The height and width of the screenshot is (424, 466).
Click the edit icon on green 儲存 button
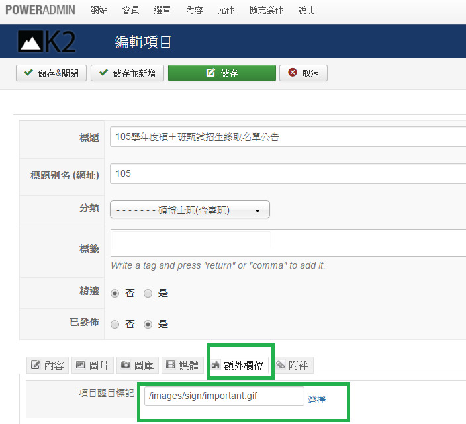210,73
